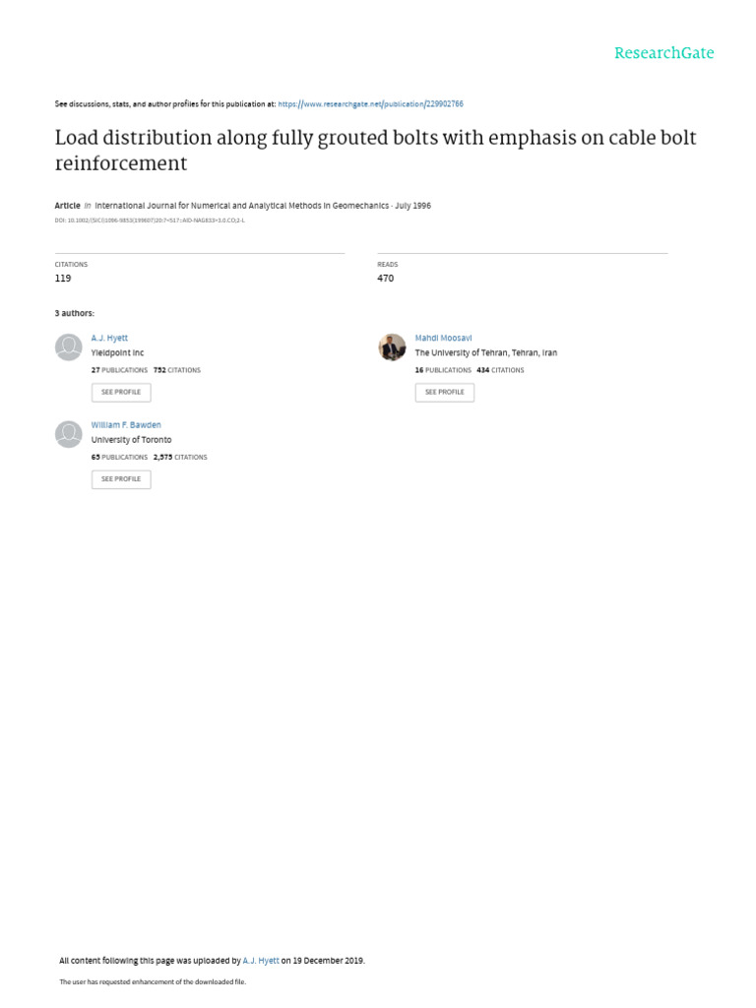Click the University of Toronto affiliation
Viewport: 756px width, 1008px height.
[131, 440]
